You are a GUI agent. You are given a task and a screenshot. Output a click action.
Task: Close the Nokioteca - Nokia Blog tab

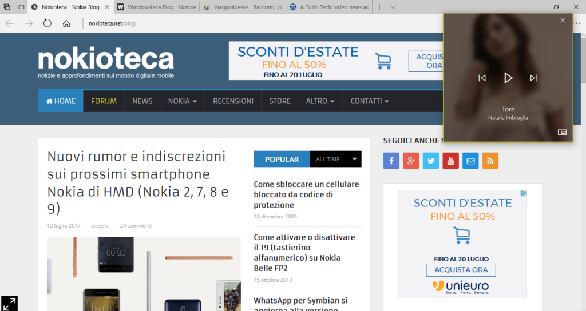coord(106,7)
